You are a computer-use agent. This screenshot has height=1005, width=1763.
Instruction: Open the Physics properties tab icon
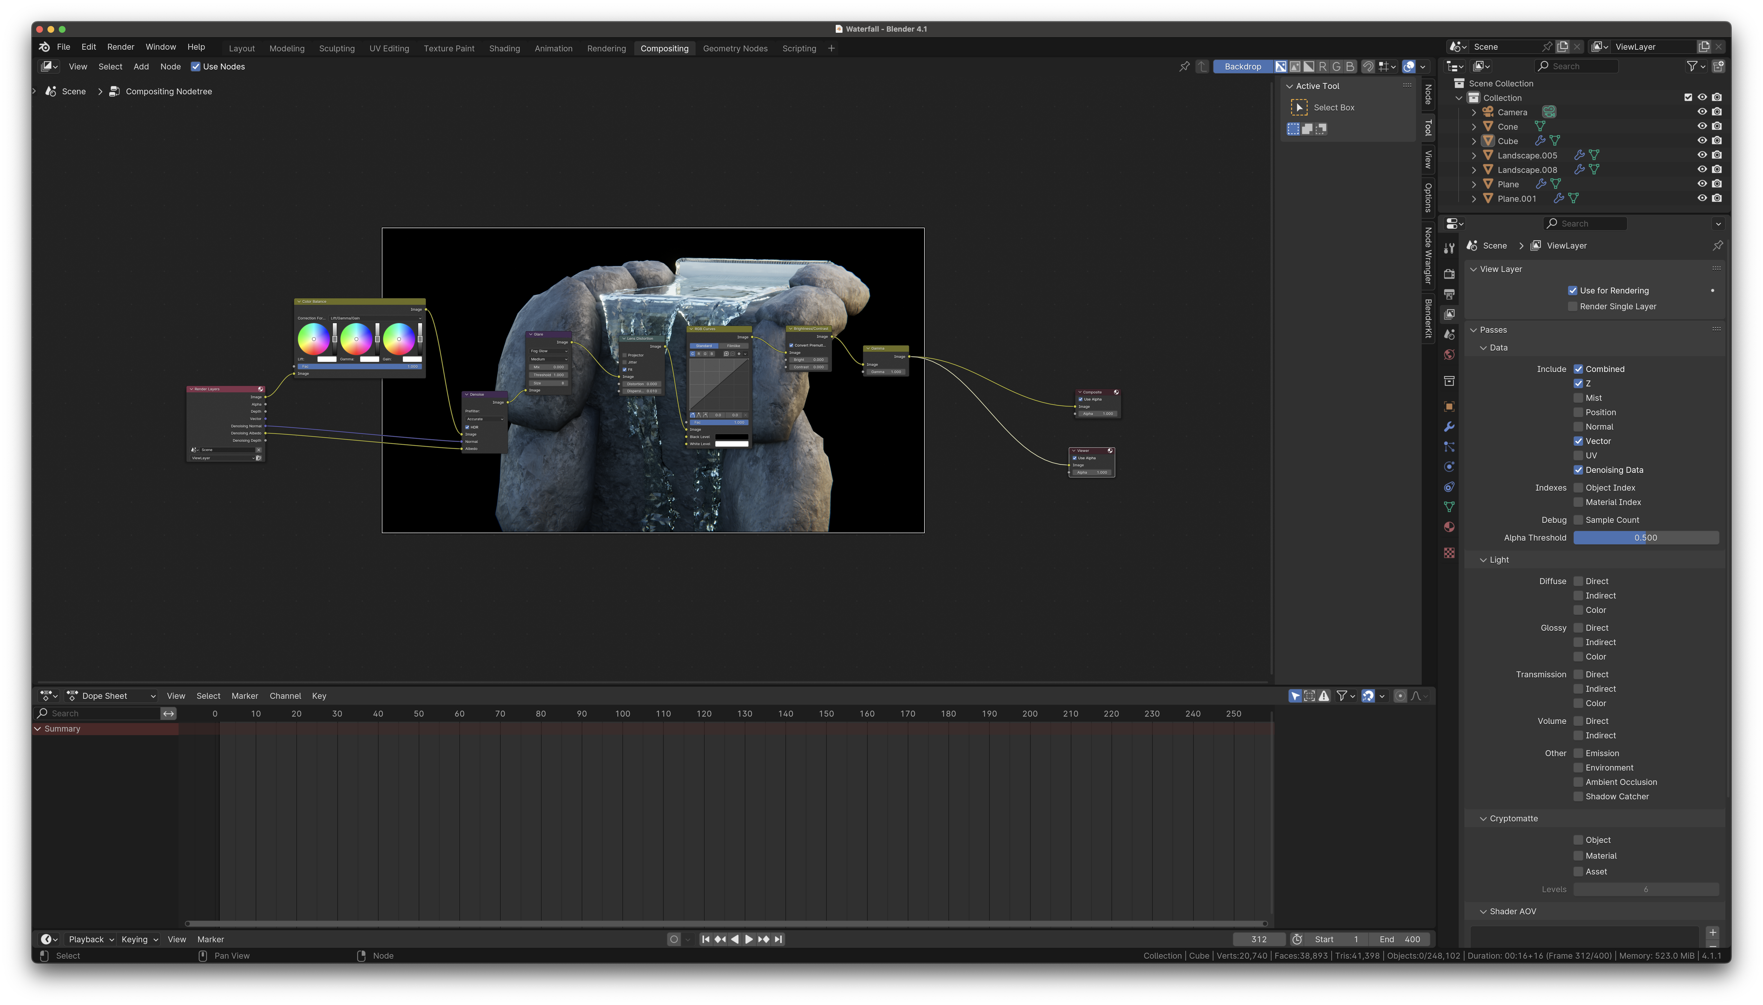point(1449,467)
